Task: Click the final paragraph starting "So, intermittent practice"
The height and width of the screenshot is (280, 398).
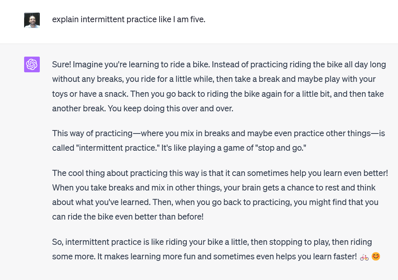Action: 216,249
